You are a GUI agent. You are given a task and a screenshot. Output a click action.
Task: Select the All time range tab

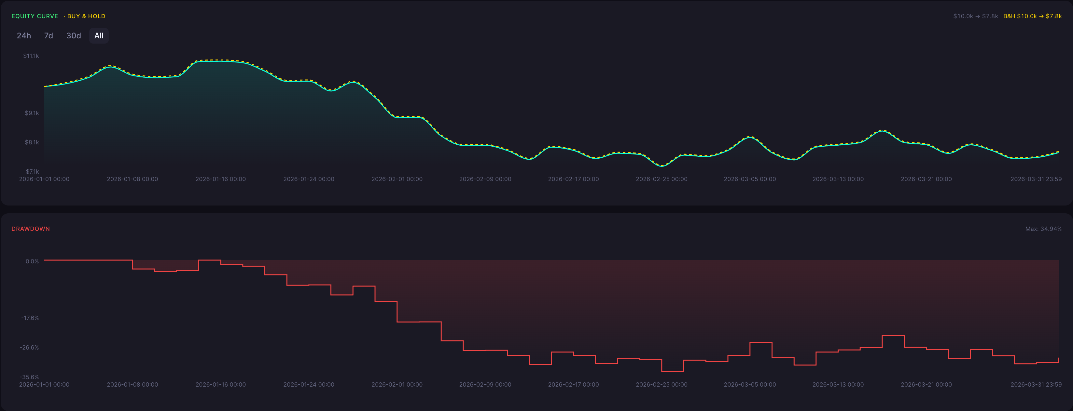tap(99, 36)
